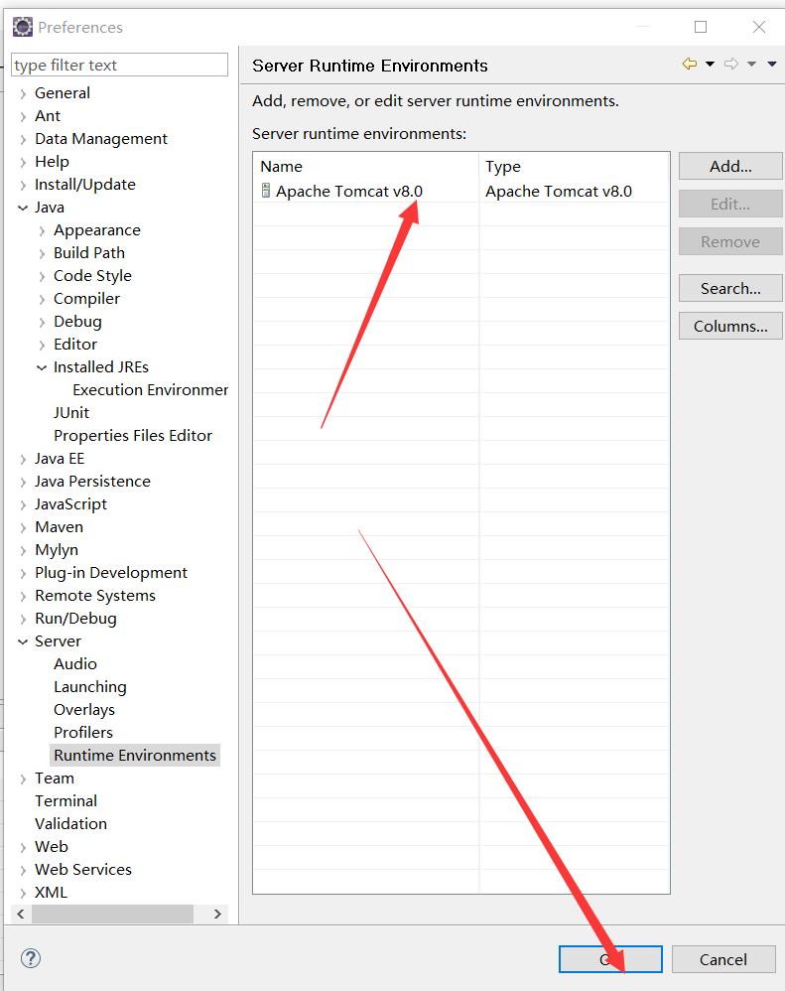Expand the Remote Systems node
Viewport: 785px width, 991px height.
23,597
